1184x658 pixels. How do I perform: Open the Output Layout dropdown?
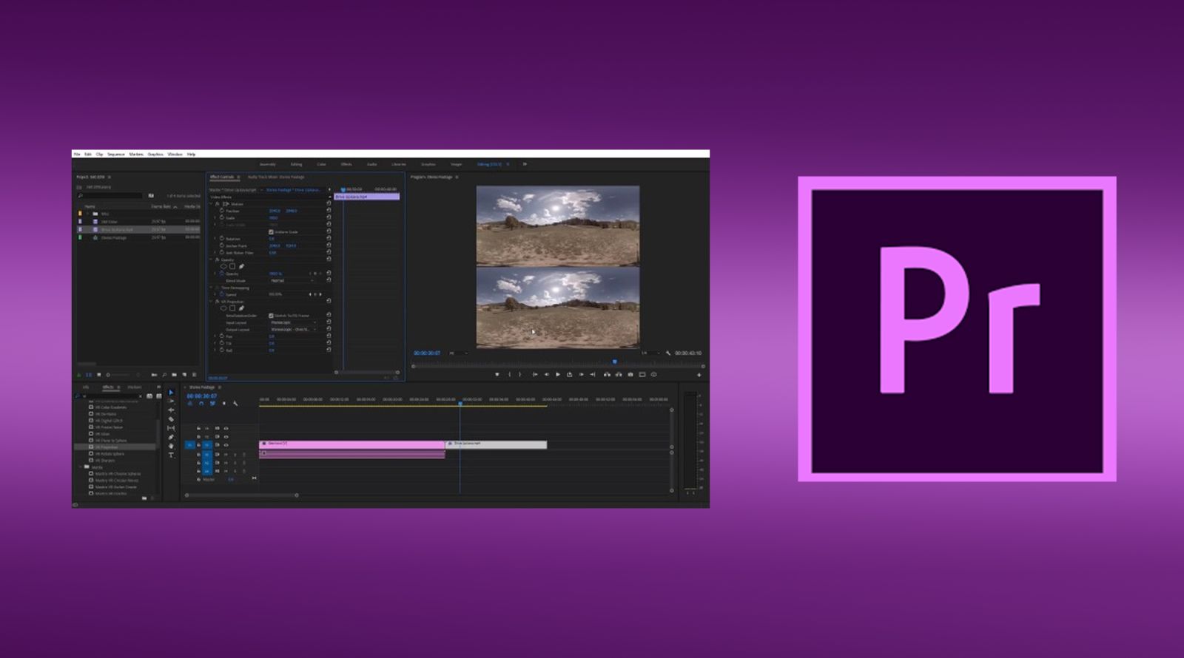tap(293, 330)
